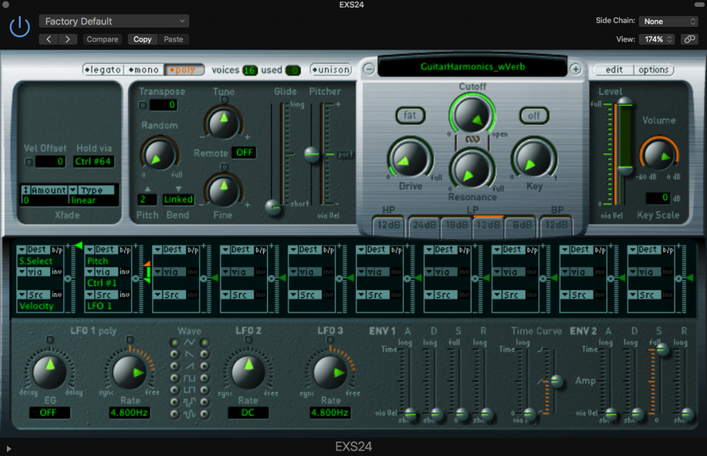Toggle the fat filter button
The image size is (707, 456).
click(x=409, y=116)
